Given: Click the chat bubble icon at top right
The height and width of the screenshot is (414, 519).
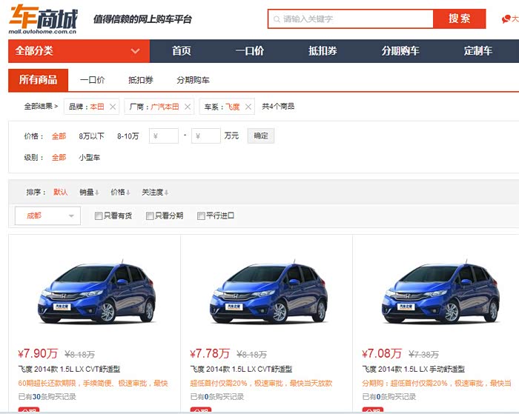Looking at the screenshot, I should (x=506, y=19).
